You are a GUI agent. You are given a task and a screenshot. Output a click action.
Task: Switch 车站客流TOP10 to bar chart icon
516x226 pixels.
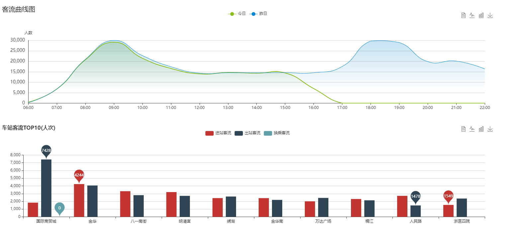click(x=481, y=129)
